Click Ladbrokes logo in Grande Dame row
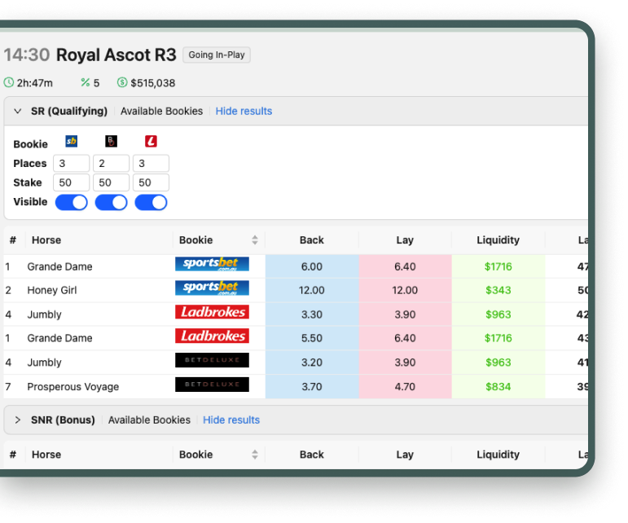628x523 pixels. 212,336
